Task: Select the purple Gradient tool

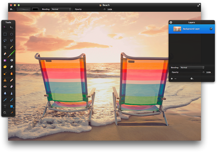Action: pos(5,60)
